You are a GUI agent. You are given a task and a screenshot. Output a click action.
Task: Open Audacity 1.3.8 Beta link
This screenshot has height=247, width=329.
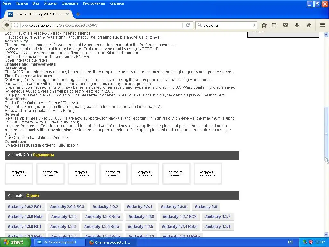click(102, 217)
